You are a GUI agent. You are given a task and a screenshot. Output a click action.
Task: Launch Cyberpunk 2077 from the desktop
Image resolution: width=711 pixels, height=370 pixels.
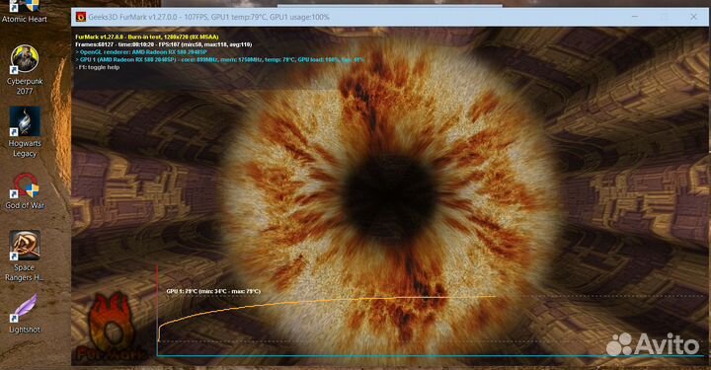25,70
